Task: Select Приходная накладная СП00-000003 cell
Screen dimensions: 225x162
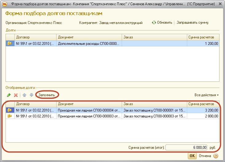Action: pos(89,116)
